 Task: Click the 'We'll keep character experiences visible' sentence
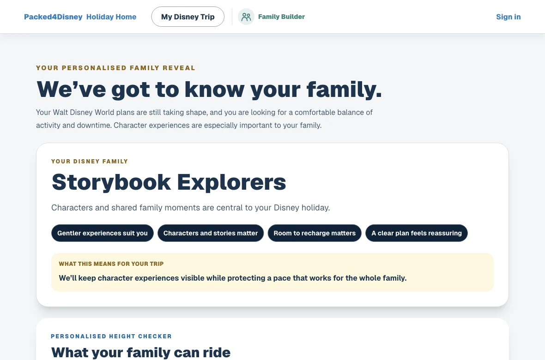232,278
